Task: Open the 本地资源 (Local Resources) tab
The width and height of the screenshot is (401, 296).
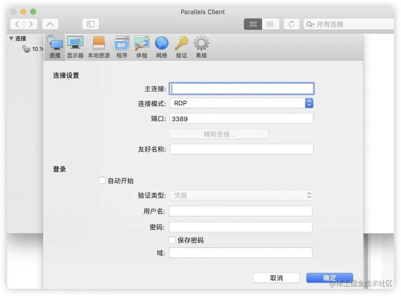Action: coord(99,47)
